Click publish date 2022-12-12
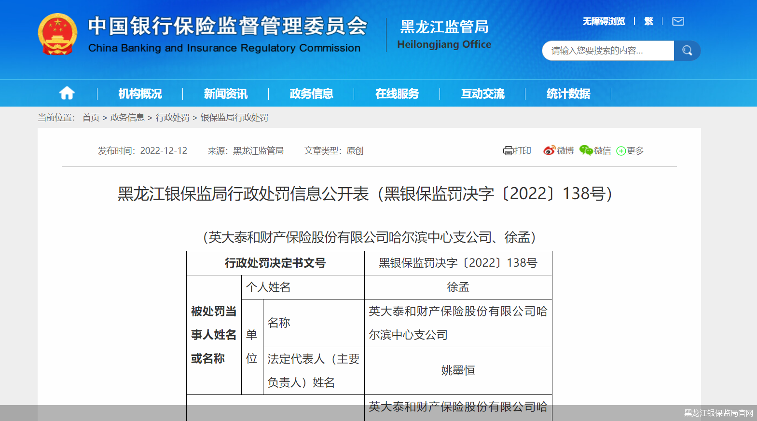The image size is (757, 421). click(x=164, y=151)
